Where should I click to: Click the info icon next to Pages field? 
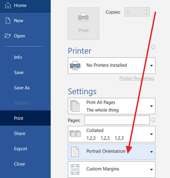click(x=153, y=120)
